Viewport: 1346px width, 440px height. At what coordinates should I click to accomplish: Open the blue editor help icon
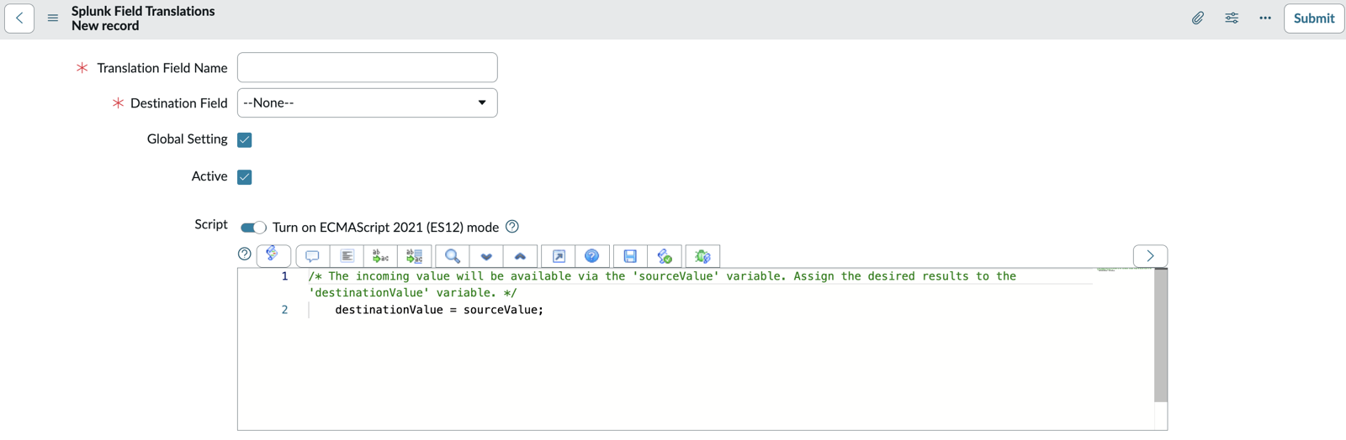pos(592,256)
